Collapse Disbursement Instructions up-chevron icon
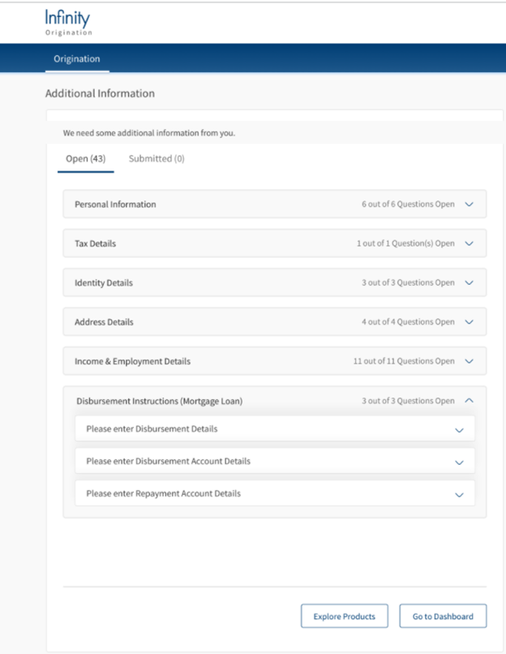The image size is (506, 654). (469, 400)
